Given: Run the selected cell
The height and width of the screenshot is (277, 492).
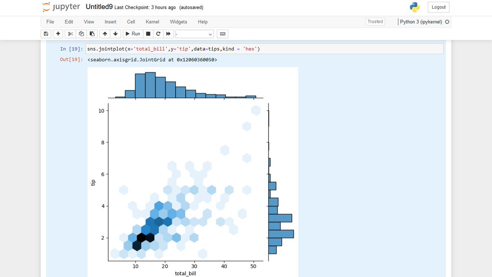Looking at the screenshot, I should pos(133,34).
